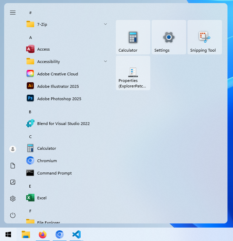
Task: Click the letter B section header
Action: click(30, 112)
